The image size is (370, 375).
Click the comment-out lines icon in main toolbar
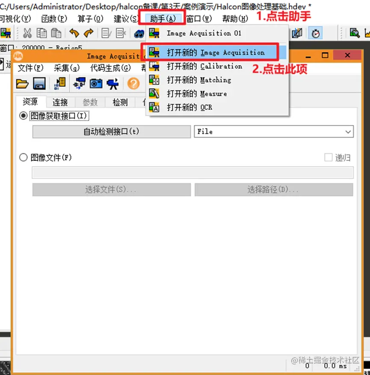click(x=106, y=33)
